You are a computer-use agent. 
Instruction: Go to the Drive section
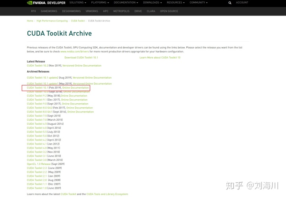click(x=138, y=11)
